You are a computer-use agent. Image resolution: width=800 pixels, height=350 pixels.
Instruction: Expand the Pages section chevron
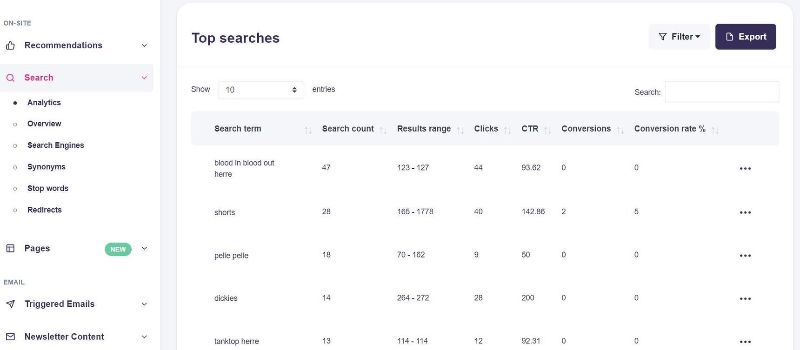[144, 249]
